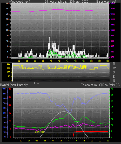Click the 90 value on the wind direction axis

coord(9,76)
